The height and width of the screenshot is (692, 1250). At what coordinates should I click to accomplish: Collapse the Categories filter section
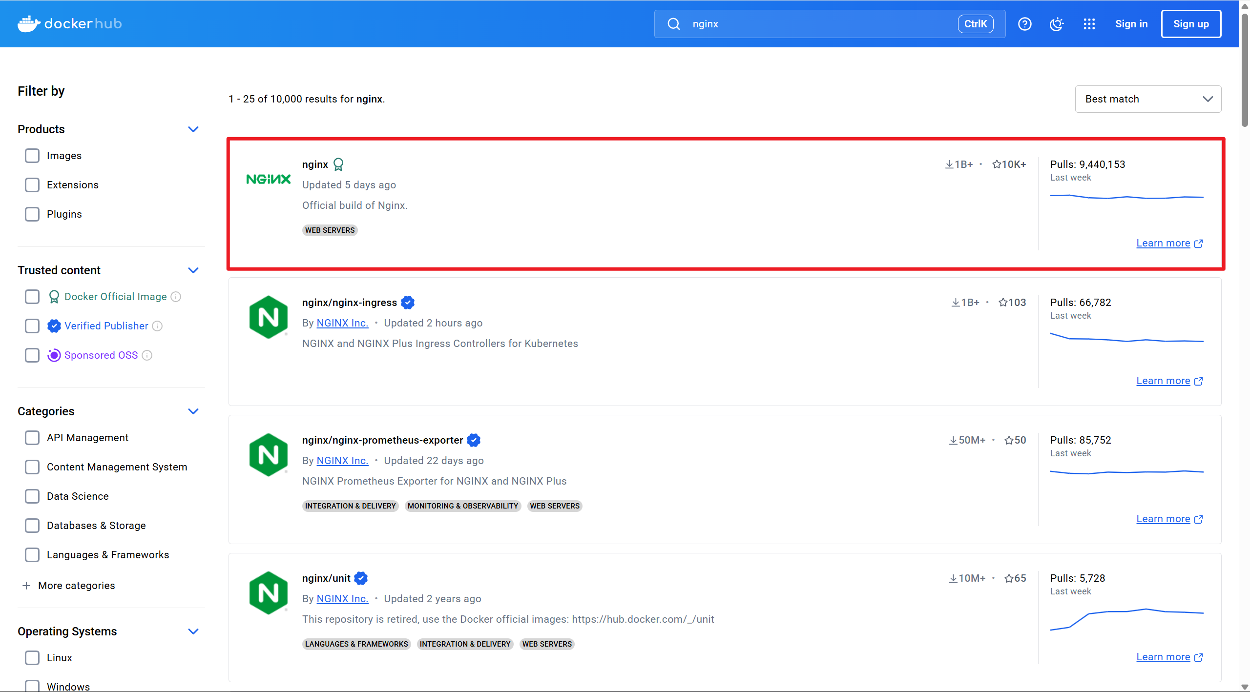[x=193, y=411]
